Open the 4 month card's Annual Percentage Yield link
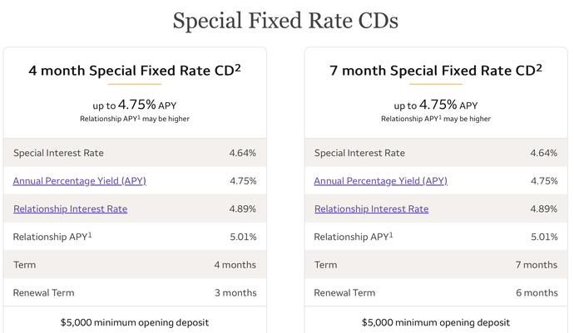Image resolution: width=574 pixels, height=333 pixels. 79,181
